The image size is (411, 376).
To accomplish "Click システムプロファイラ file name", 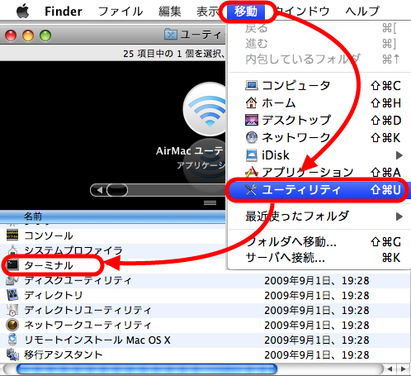I will (x=73, y=250).
